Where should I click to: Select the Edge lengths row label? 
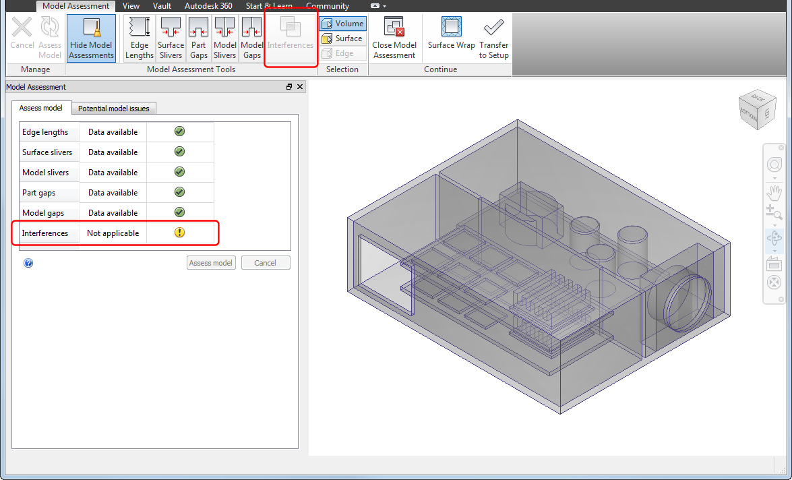(45, 132)
